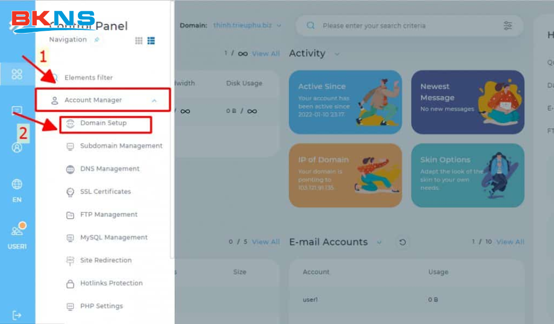Click the SSL Certificates badge icon
554x324 pixels.
pyautogui.click(x=70, y=192)
